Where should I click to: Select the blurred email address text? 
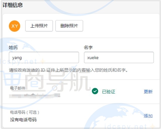click(x=35, y=95)
